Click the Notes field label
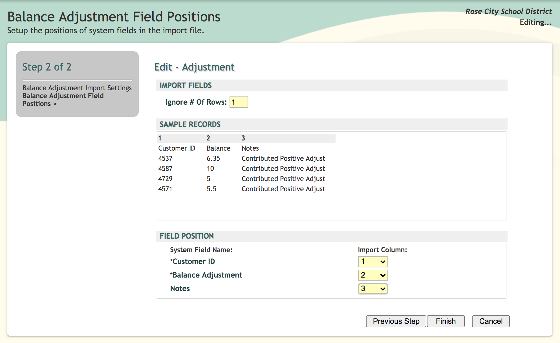Viewport: 560px width, 343px height. [x=180, y=289]
